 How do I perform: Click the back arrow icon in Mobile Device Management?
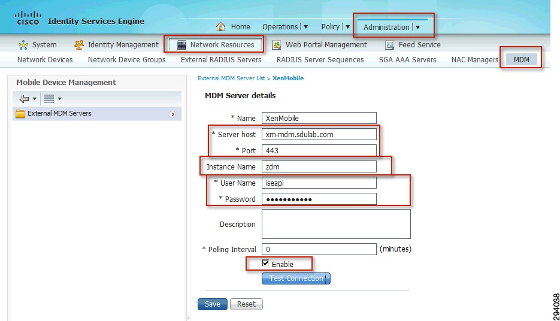[x=24, y=99]
